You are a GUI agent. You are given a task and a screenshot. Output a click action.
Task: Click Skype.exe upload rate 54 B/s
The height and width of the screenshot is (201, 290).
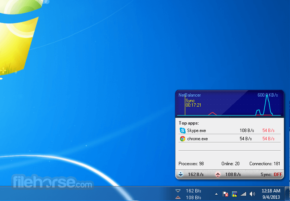268,131
